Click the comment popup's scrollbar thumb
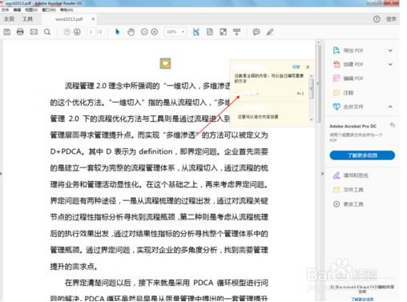Viewport: 407px width, 302px height. (311, 89)
